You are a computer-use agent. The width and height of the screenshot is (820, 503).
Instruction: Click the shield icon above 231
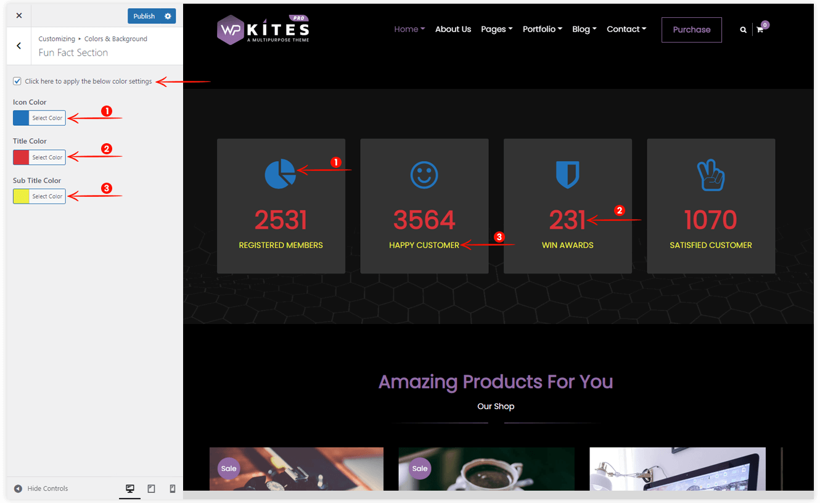coord(567,175)
